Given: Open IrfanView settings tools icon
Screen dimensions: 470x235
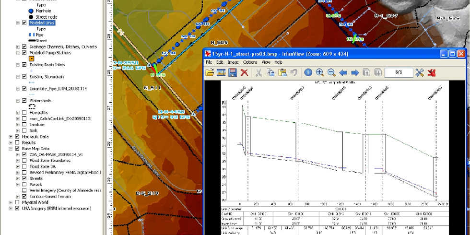Looking at the screenshot, I should (x=420, y=72).
